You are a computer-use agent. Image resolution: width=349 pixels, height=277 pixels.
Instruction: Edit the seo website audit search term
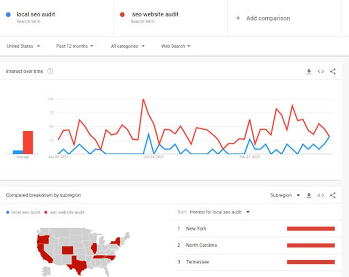155,15
